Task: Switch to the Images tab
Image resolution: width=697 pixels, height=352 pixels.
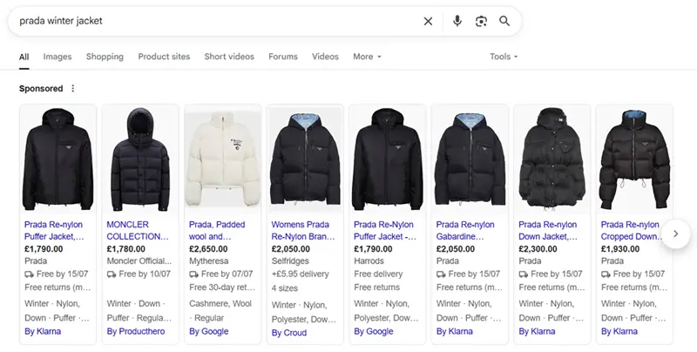Action: pos(58,57)
